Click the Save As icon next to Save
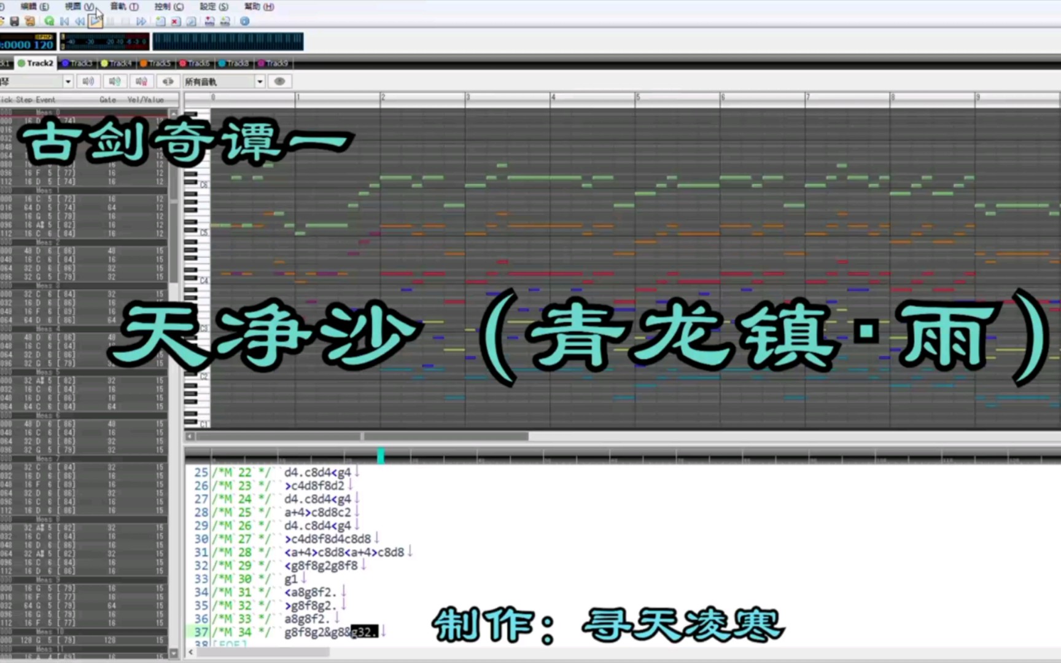This screenshot has height=663, width=1061. [x=29, y=21]
